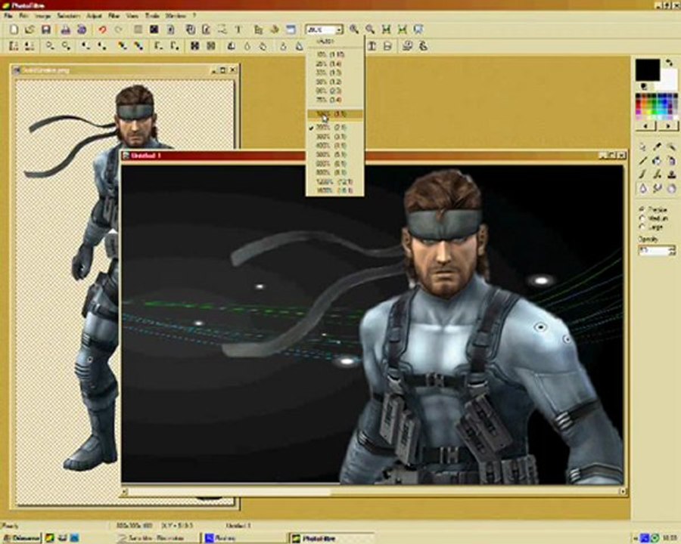Select checked 200% (2:1) zoom entry

pos(334,128)
